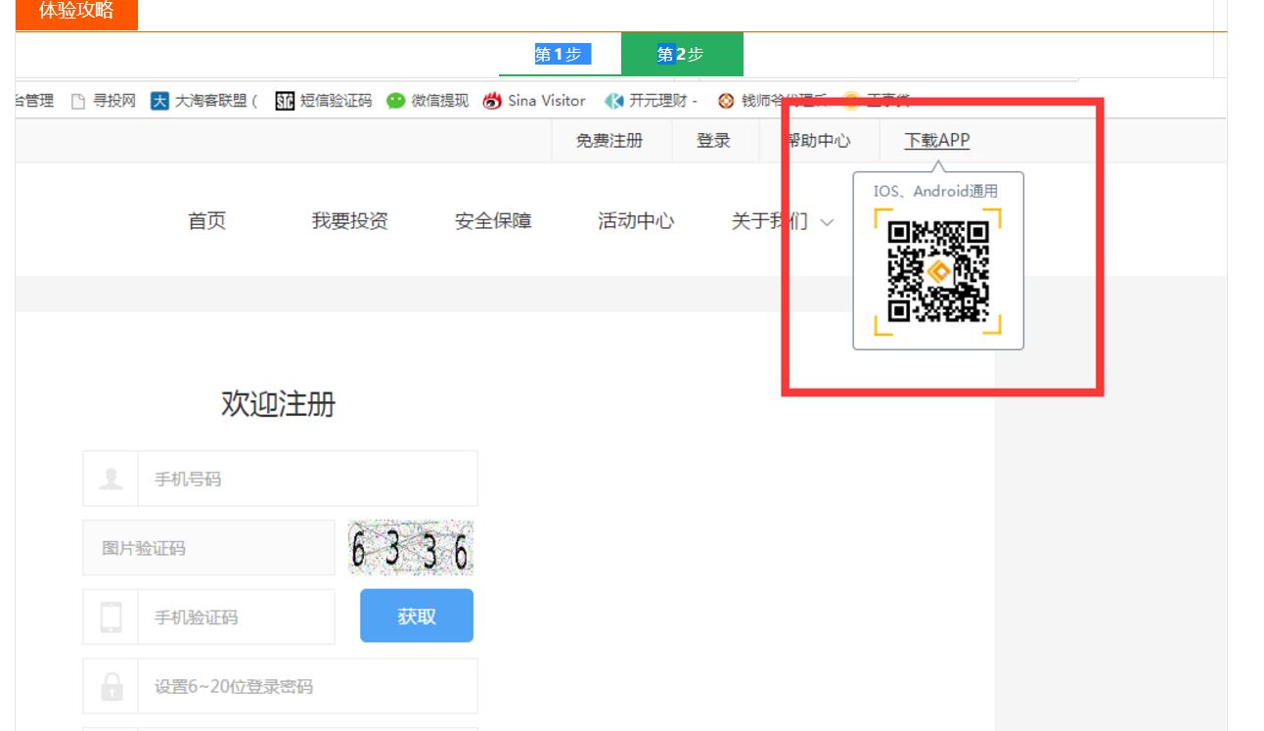1264x731 pixels.
Task: Switch to the 第1步 step tab
Action: (x=560, y=54)
